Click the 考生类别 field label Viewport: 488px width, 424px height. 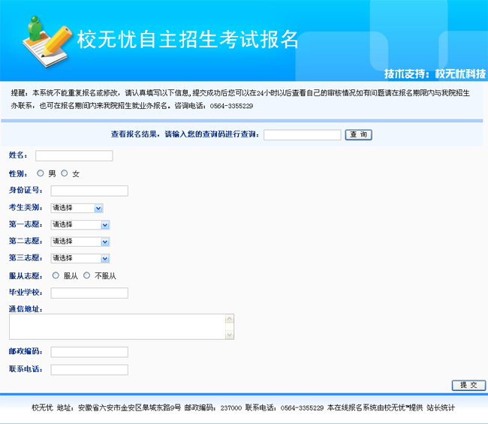pos(26,207)
